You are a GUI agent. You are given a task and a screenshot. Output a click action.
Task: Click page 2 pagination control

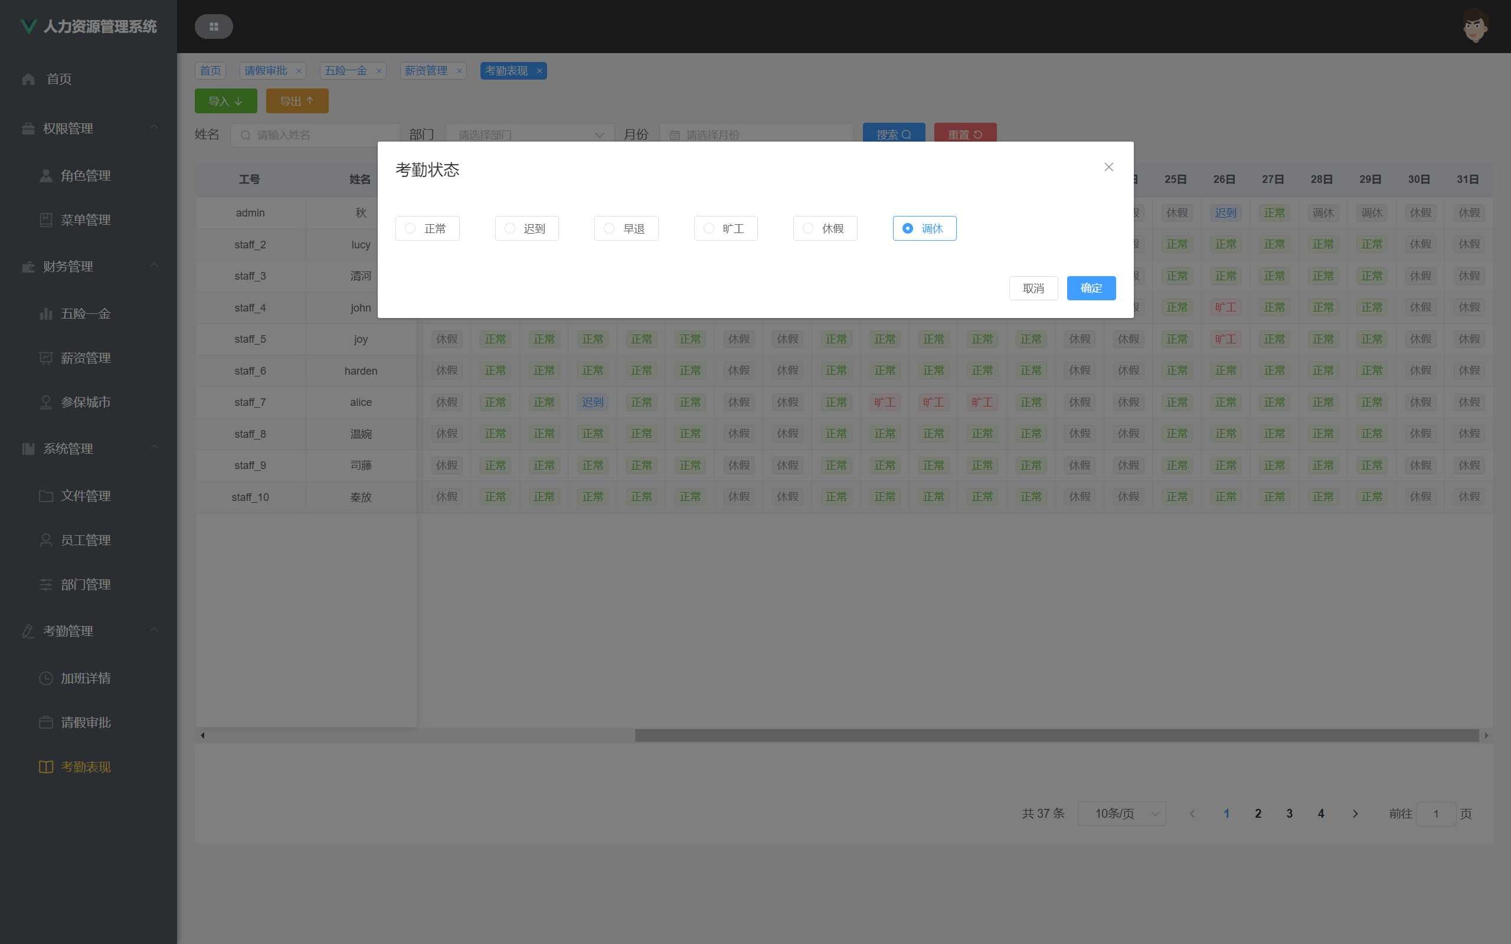pyautogui.click(x=1258, y=814)
